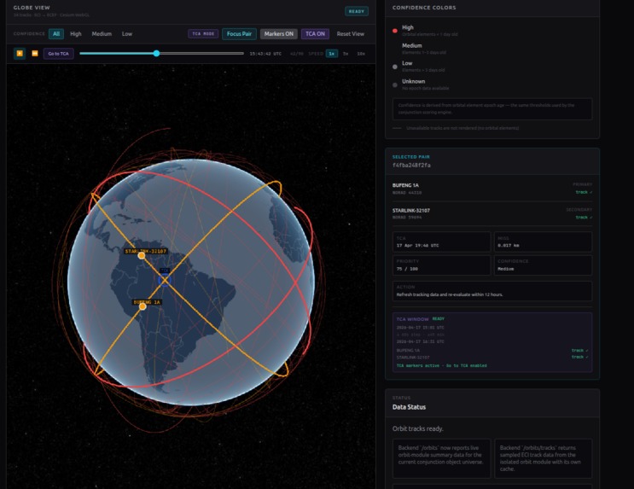This screenshot has height=489, width=634.
Task: Click the STARLINK-32107 label on the globe
Action: click(146, 251)
